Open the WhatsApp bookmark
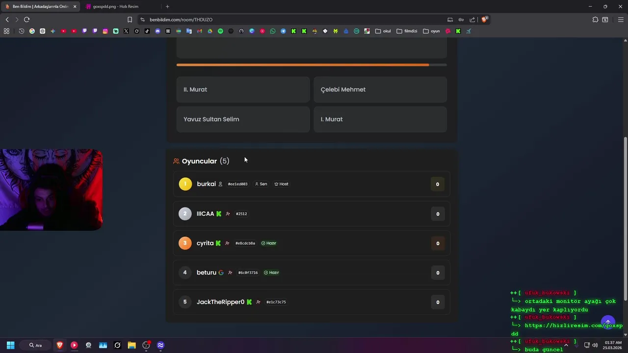Viewport: 628px width, 353px height. 273,31
